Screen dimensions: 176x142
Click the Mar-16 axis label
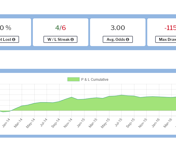coord(168,123)
